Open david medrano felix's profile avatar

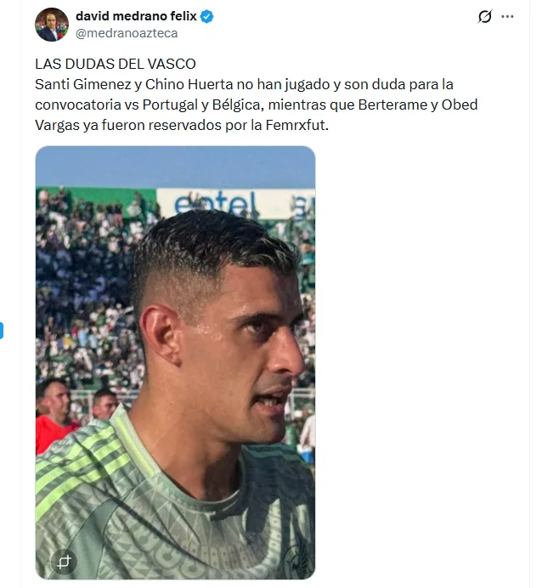coord(52,25)
